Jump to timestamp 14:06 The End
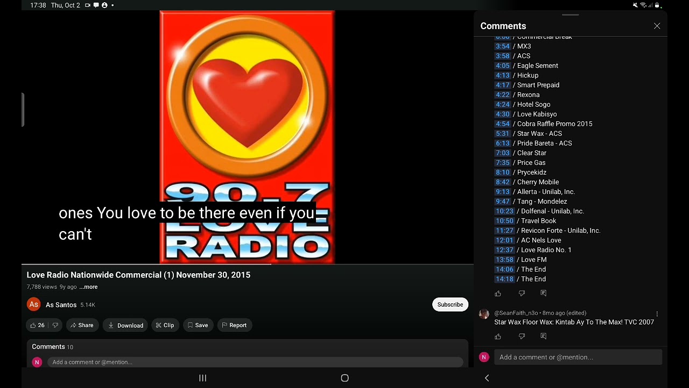 (504, 269)
